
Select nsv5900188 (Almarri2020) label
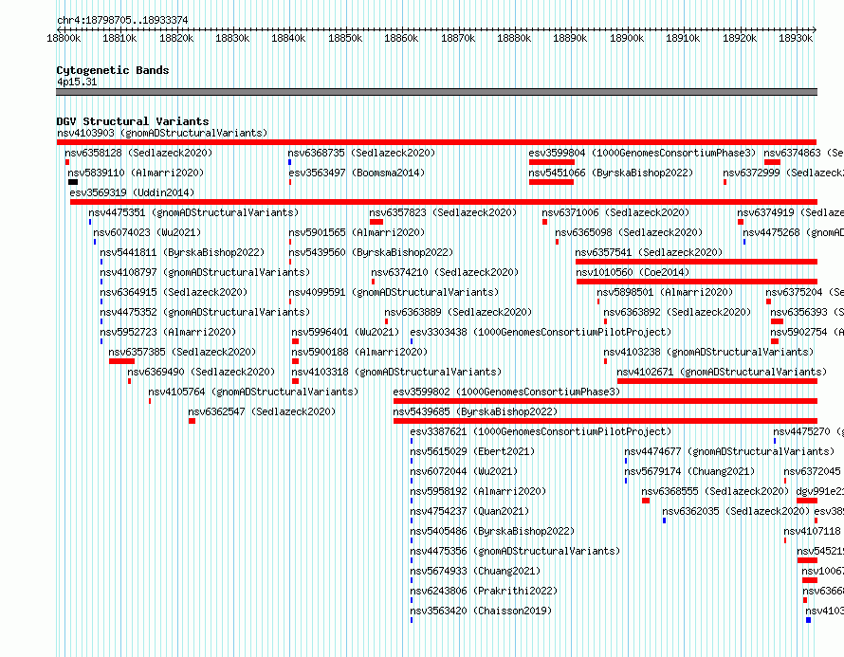[x=359, y=352]
